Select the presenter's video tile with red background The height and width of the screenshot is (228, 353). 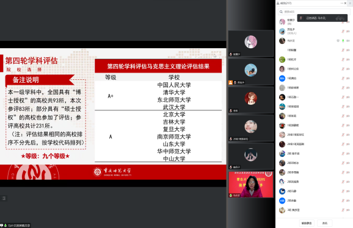pyautogui.click(x=251, y=185)
